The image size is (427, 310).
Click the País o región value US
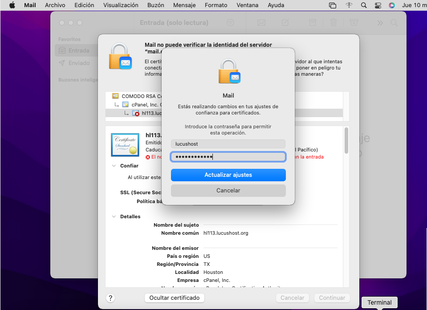click(207, 256)
